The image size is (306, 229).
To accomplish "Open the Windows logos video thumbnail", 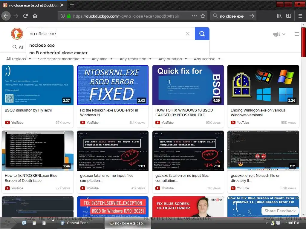I will pyautogui.click(x=263, y=85).
